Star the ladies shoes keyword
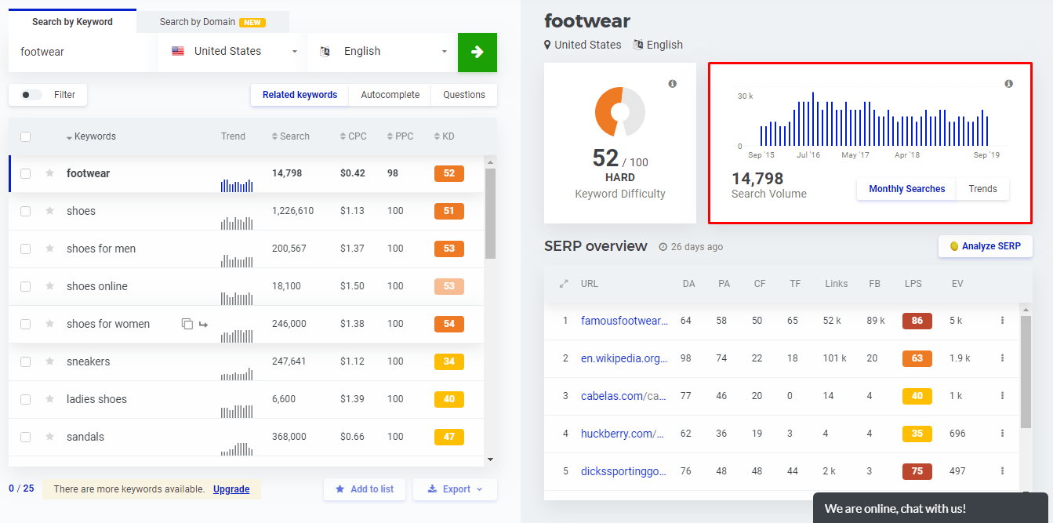The image size is (1053, 523). tap(49, 399)
